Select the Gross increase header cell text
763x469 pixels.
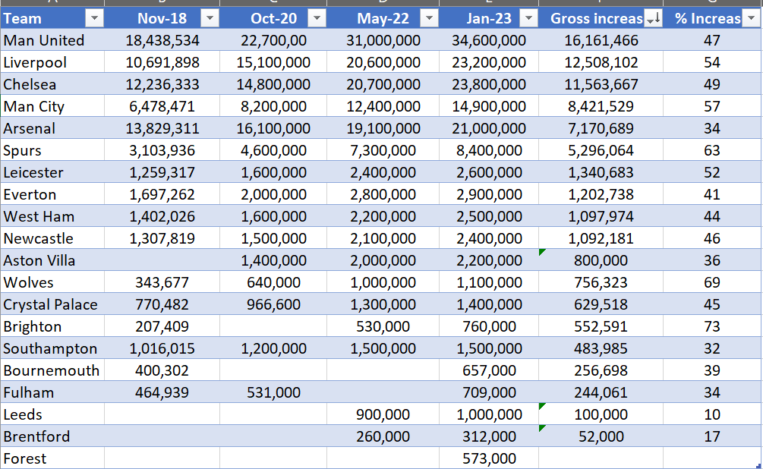point(597,18)
